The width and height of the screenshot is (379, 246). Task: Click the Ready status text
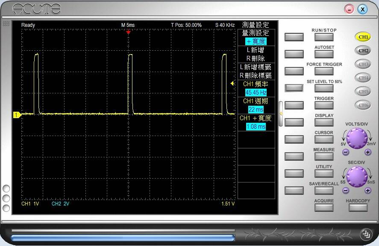click(x=28, y=25)
